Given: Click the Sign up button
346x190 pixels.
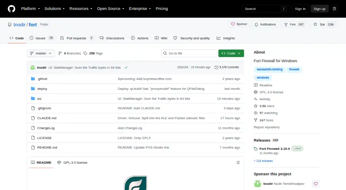Looking at the screenshot, I should (x=320, y=9).
